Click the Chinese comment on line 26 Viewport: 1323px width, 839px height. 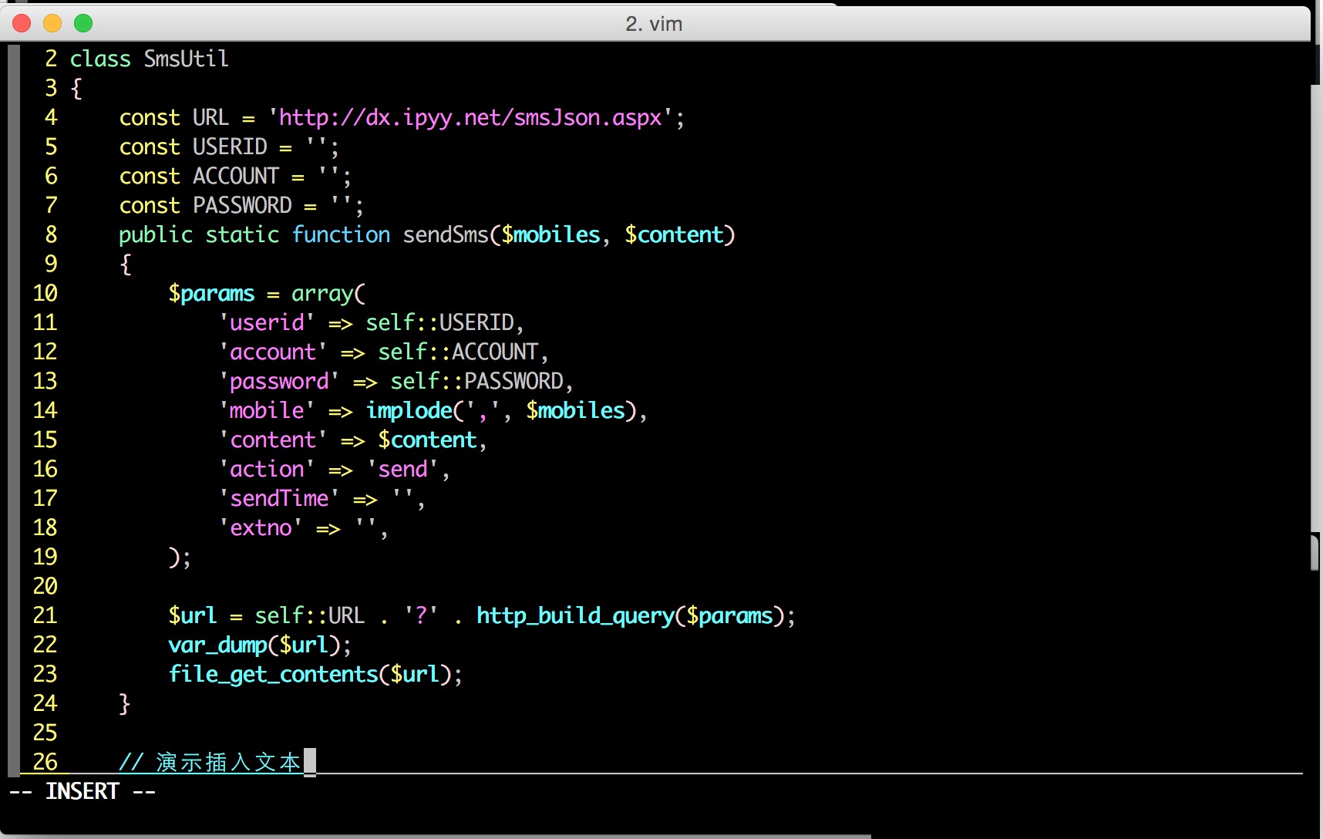point(210,762)
